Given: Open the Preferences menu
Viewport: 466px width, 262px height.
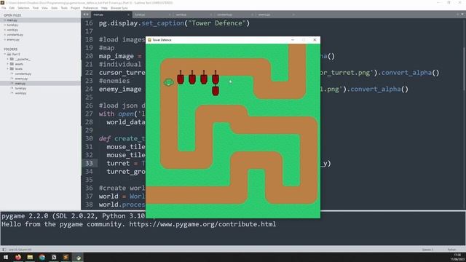Looking at the screenshot, I should pos(90,8).
